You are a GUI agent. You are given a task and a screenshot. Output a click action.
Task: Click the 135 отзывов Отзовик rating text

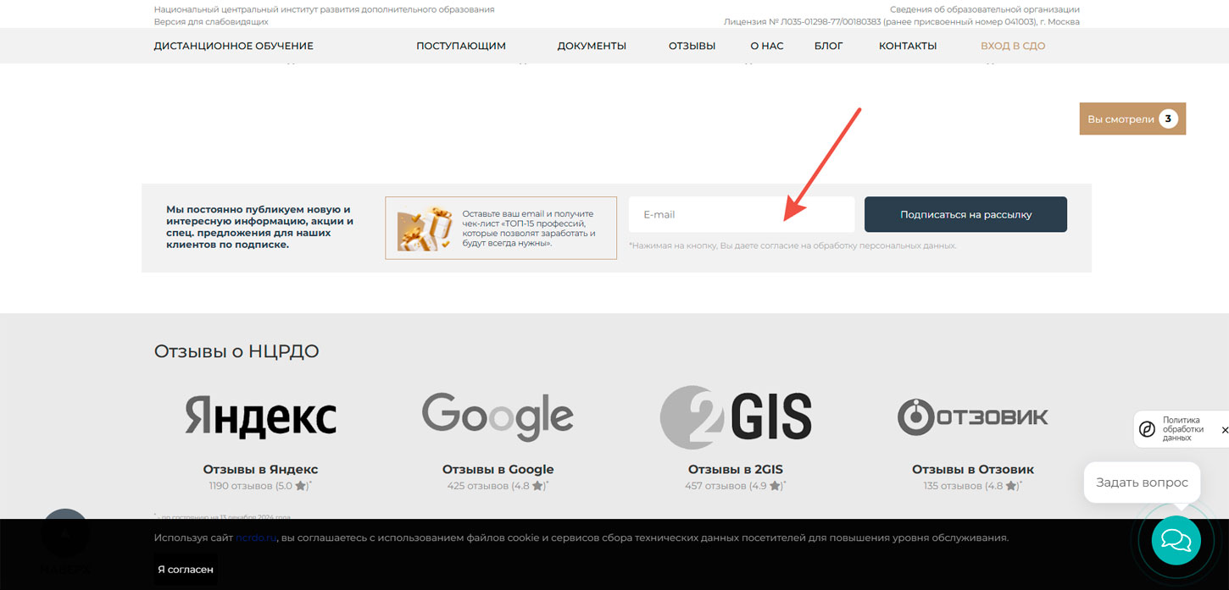(x=973, y=486)
